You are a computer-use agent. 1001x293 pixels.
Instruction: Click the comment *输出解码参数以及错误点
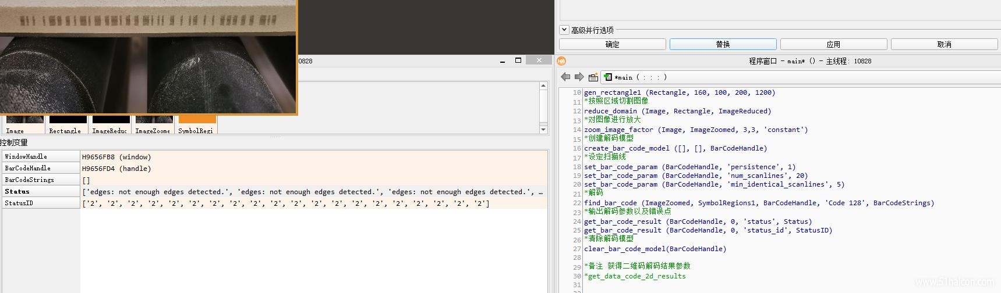627,212
